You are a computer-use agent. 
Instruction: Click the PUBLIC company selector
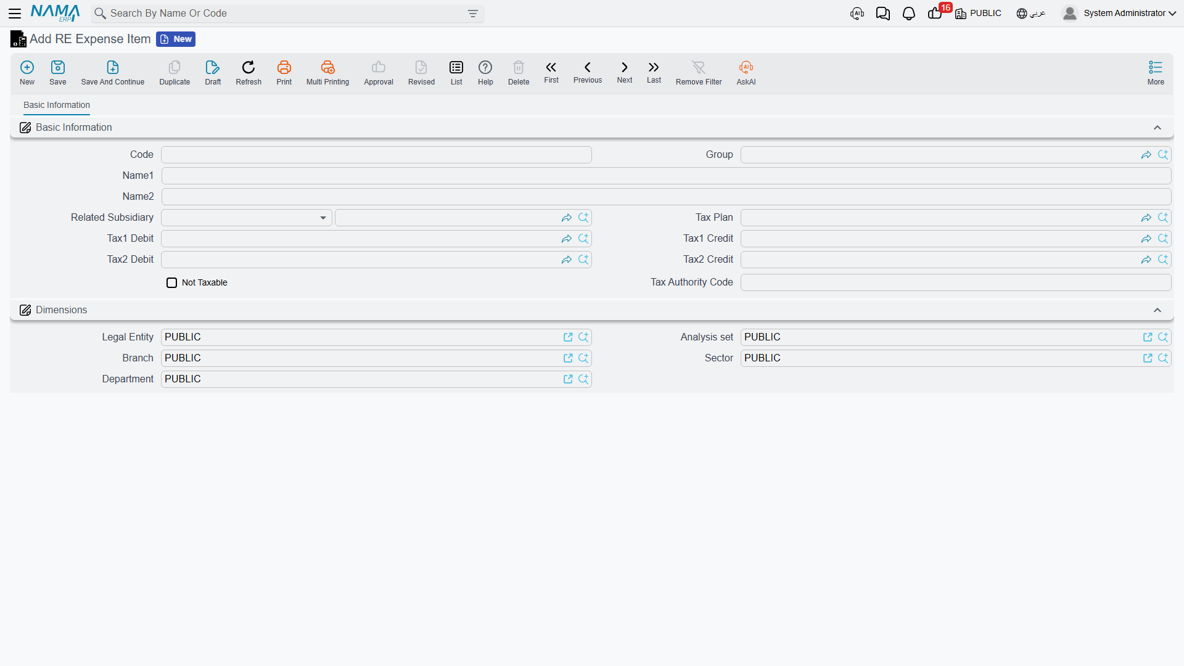click(978, 14)
